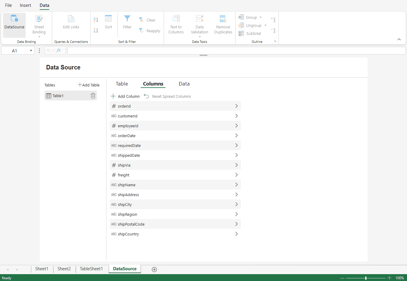Expand the shipCountry column chevron
This screenshot has height=281, width=407.
tap(236, 234)
